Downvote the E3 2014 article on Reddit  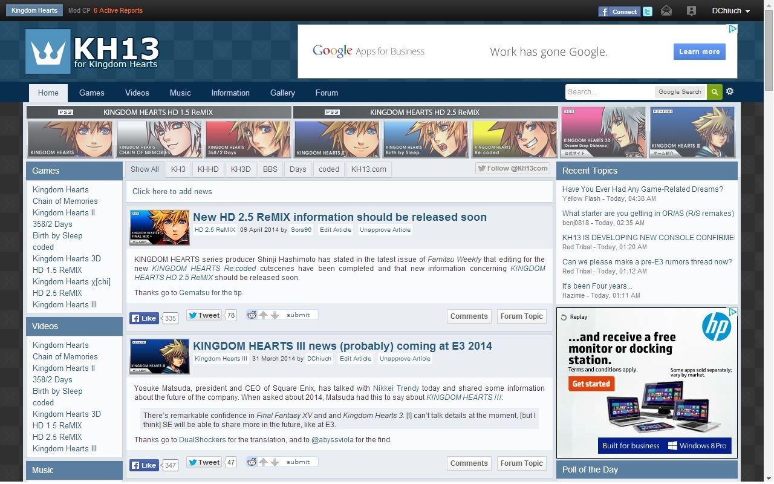click(x=275, y=462)
